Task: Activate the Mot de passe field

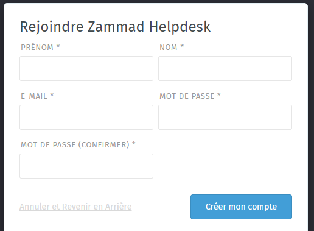Action: point(225,118)
